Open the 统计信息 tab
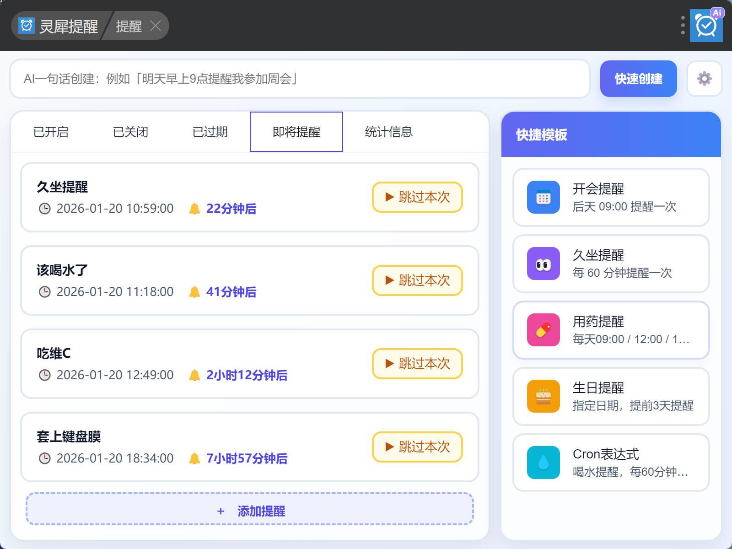 [x=388, y=132]
